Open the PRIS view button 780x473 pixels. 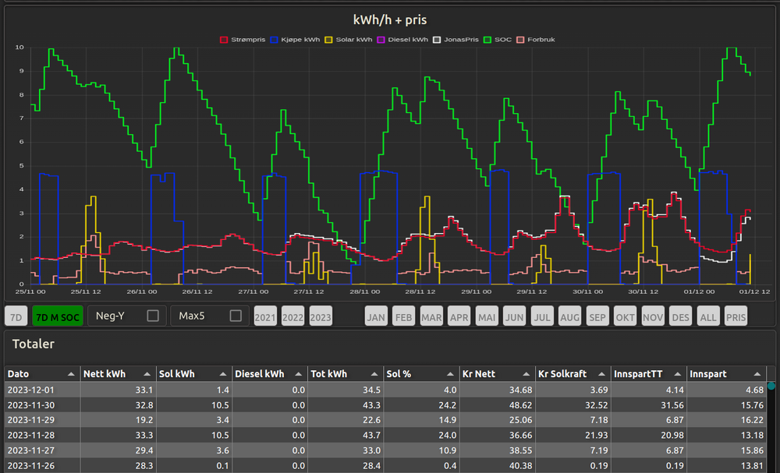click(735, 317)
